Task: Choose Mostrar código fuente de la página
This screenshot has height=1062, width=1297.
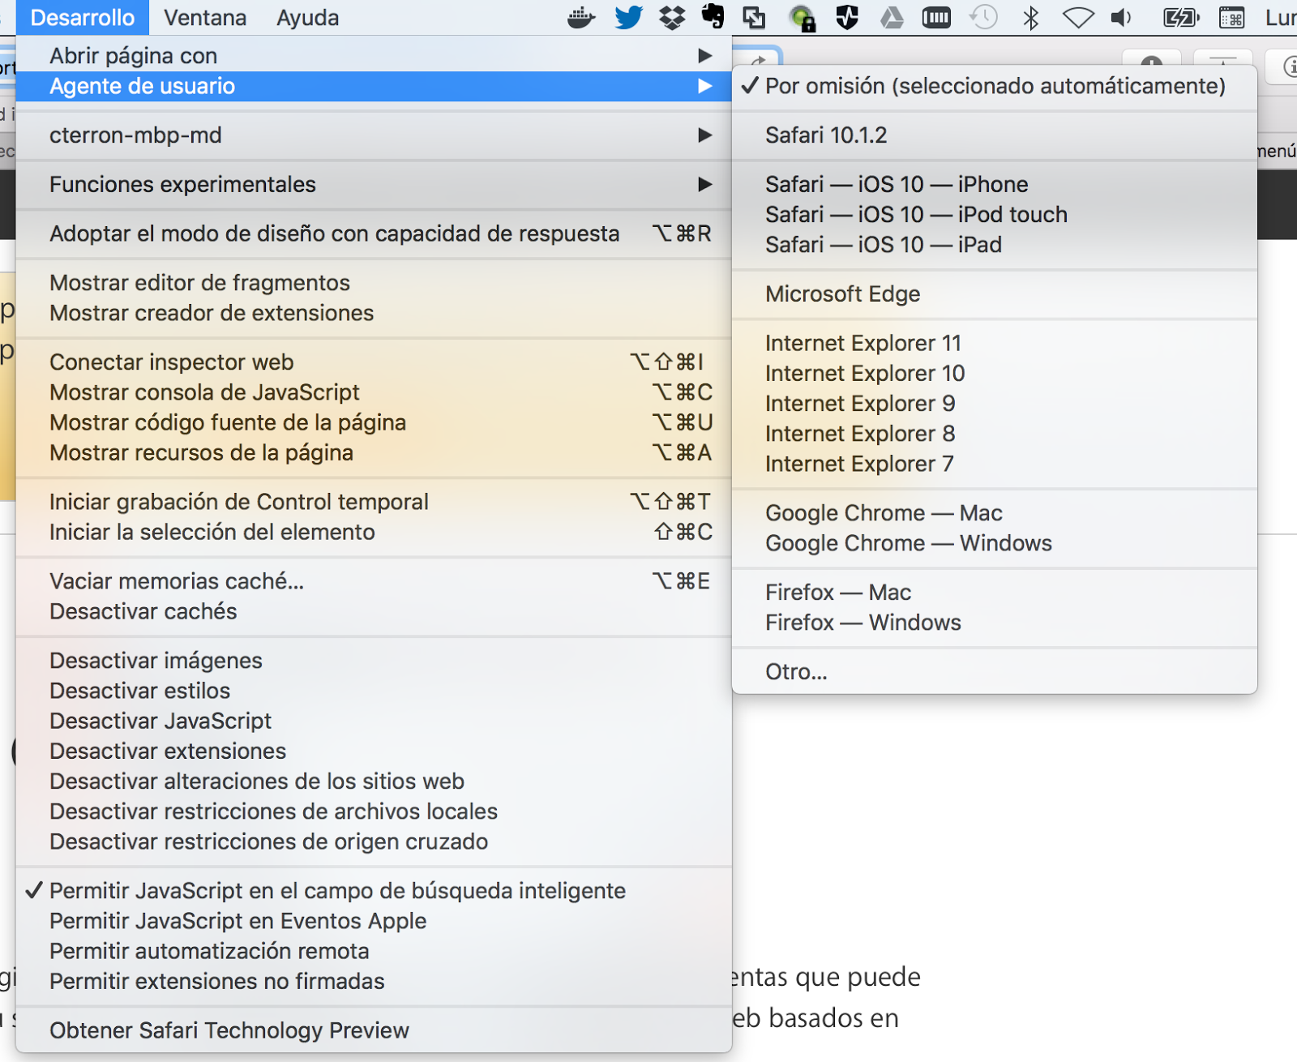Action: tap(374, 422)
